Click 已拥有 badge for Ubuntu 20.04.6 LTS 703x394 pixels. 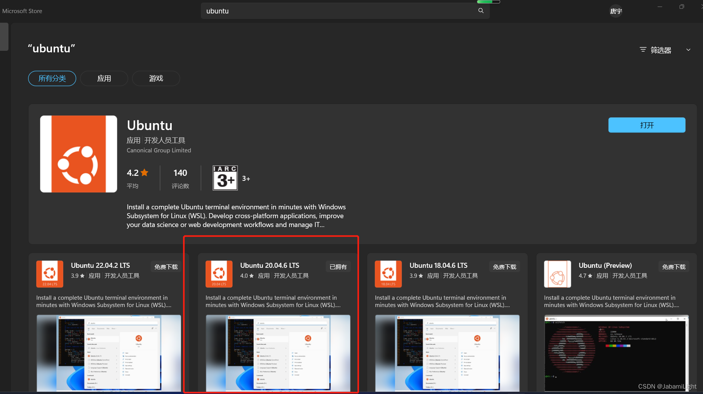point(338,267)
